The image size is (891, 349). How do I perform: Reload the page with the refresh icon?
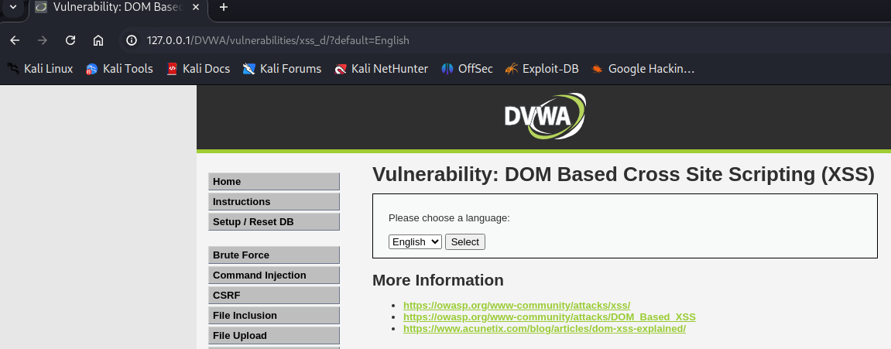(70, 40)
